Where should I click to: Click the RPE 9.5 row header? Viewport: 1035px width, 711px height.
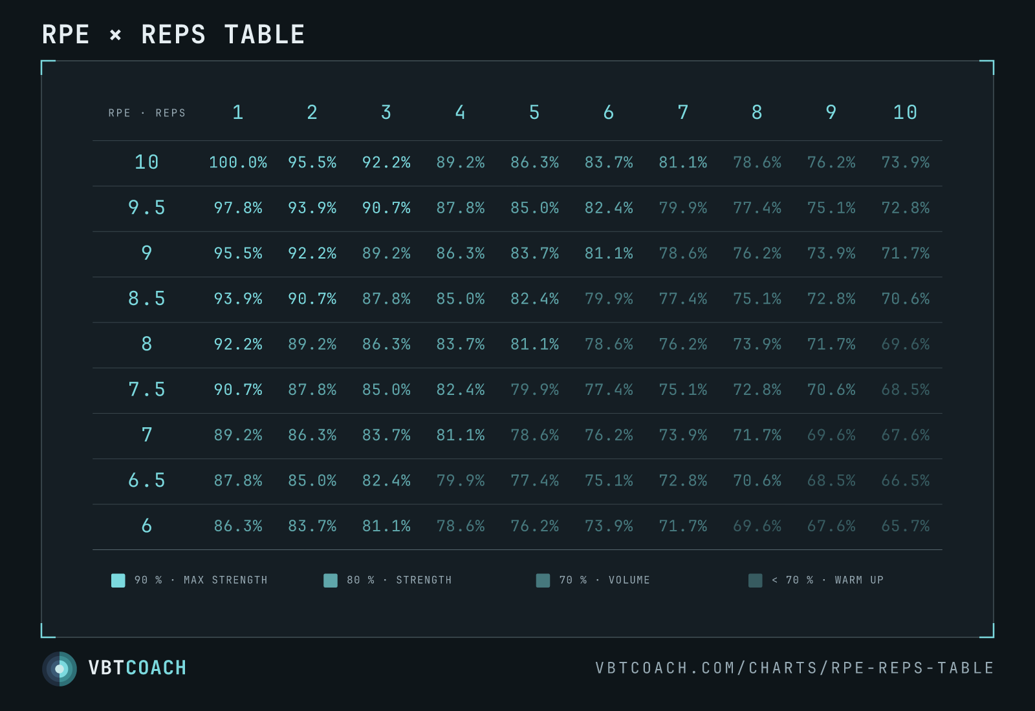(x=147, y=207)
